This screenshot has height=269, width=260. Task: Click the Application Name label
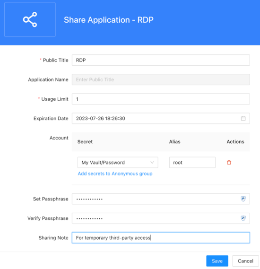point(48,79)
